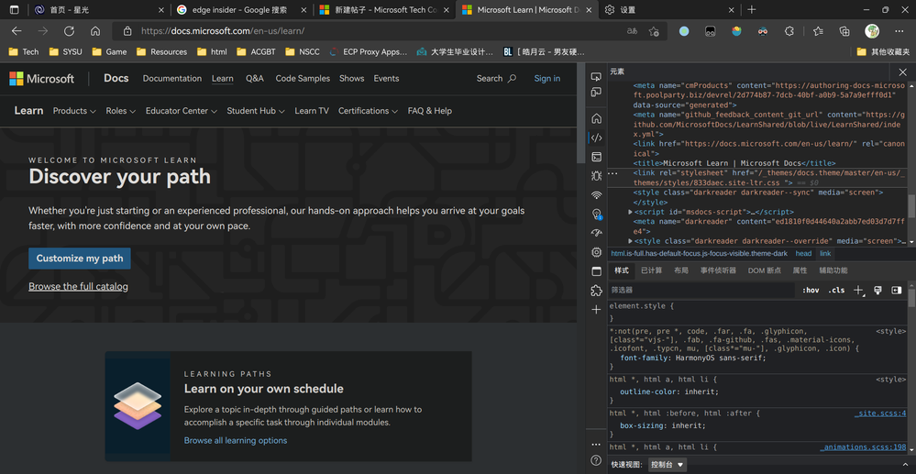Switch to the 布局 tab
The width and height of the screenshot is (916, 474).
[680, 270]
